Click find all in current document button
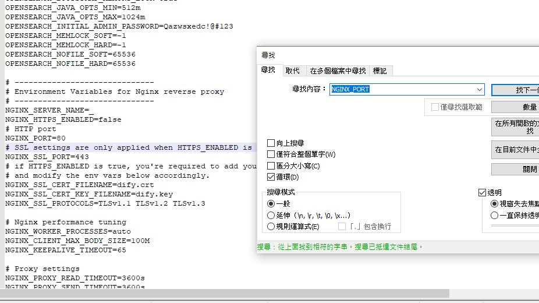The image size is (539, 303). point(516,150)
